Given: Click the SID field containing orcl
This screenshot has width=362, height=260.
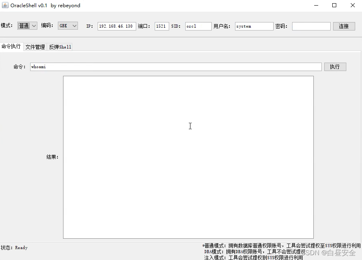Looking at the screenshot, I should pos(198,26).
